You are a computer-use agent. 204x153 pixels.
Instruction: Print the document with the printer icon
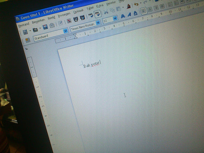(x=76, y=19)
